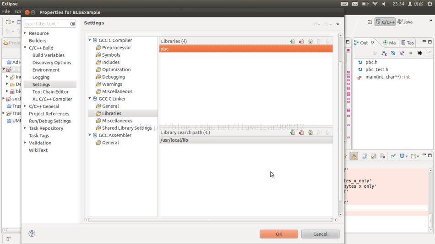Click the settings vertical scrollbar
The image size is (435, 244).
tap(340, 131)
